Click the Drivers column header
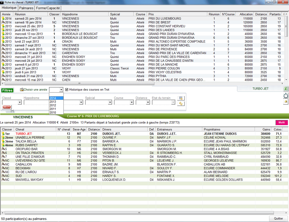Viewport: 289px width, 222px height. pos(124,129)
